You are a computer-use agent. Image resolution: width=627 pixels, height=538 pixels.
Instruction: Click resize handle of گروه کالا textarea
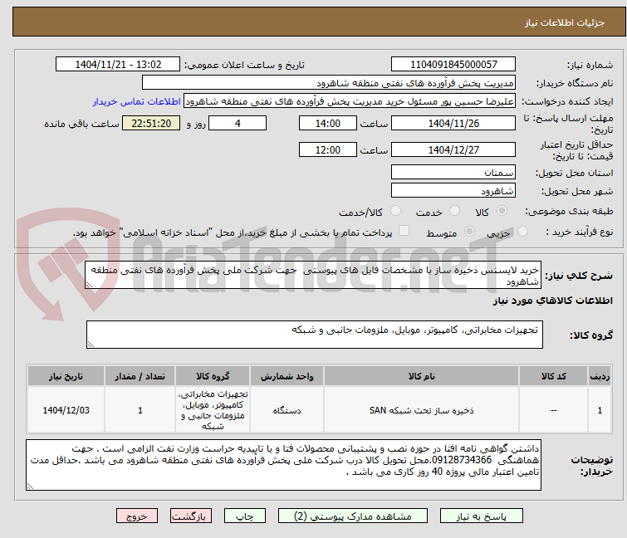coord(91,345)
